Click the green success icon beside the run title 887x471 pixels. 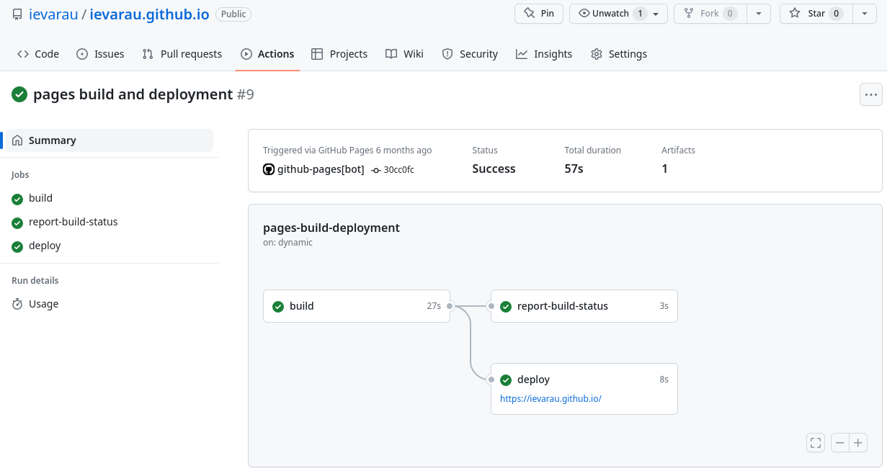[x=19, y=94]
